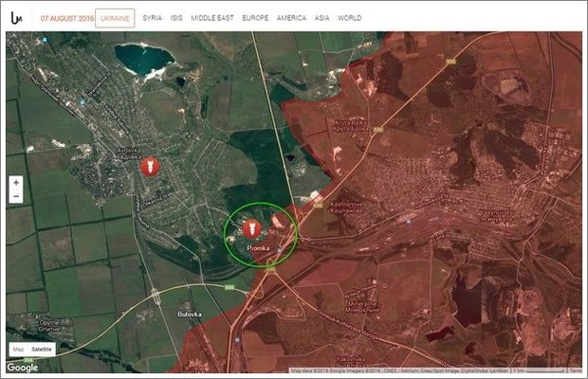Open the ISIS tab
This screenshot has height=379, width=588.
tap(176, 18)
